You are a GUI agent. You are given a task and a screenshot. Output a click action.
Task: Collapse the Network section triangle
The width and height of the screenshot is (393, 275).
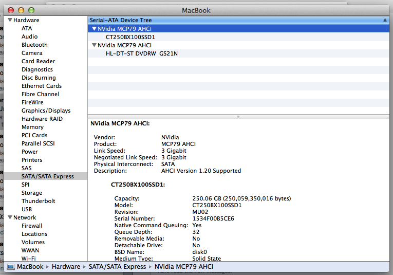10,217
